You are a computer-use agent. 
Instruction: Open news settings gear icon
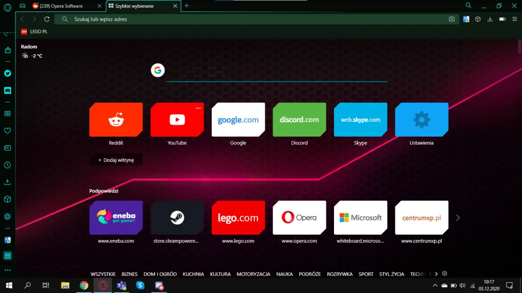[445, 273]
